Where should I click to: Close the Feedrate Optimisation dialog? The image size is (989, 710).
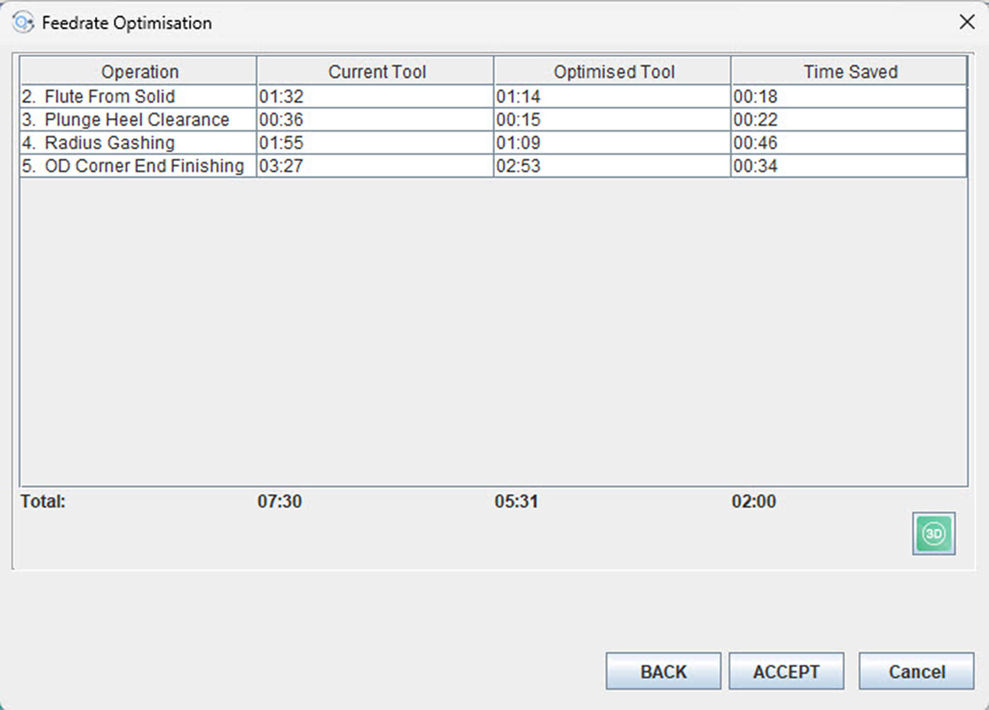(966, 22)
